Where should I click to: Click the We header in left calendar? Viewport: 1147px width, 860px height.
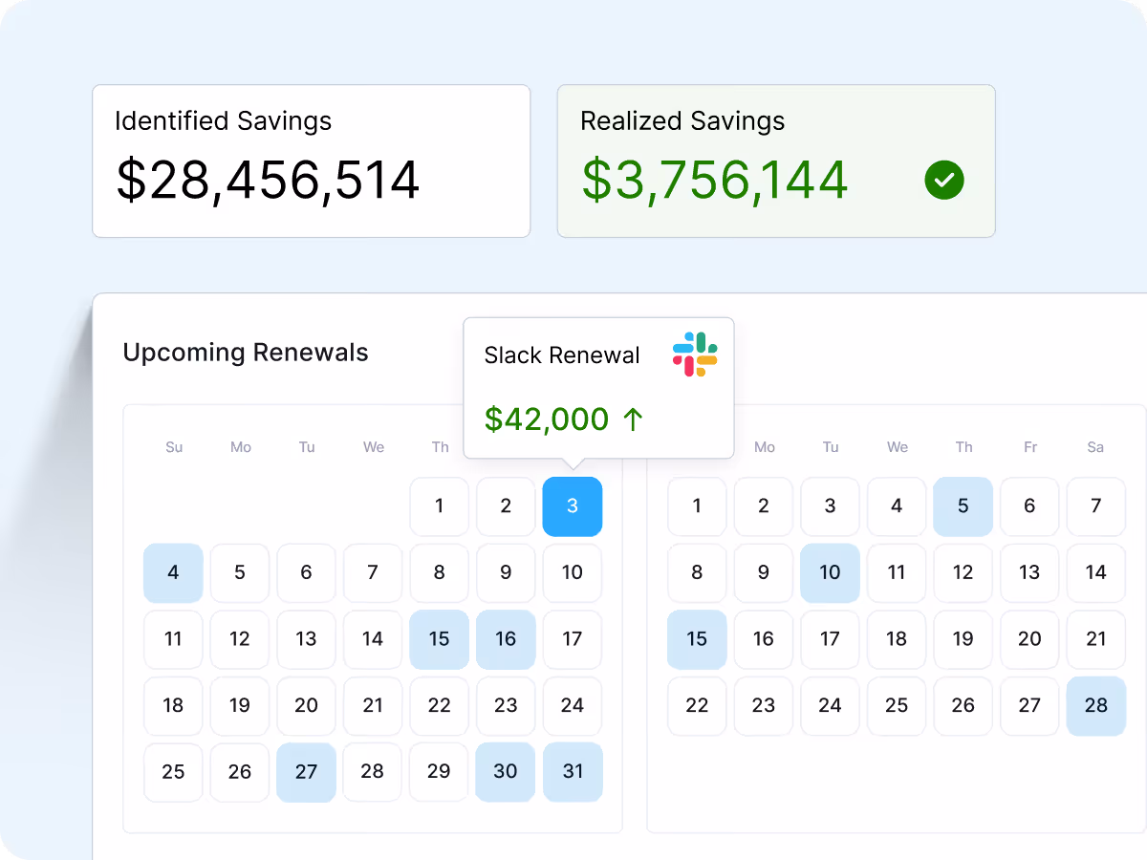point(374,447)
